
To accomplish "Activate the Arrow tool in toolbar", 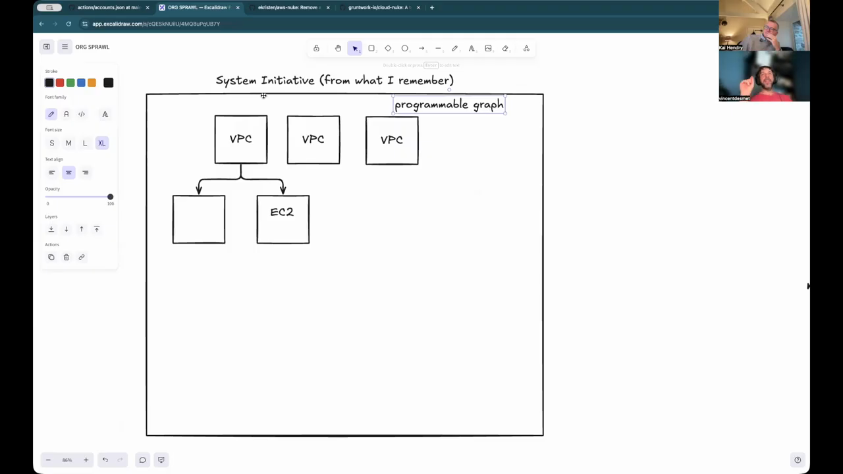I will coord(421,48).
